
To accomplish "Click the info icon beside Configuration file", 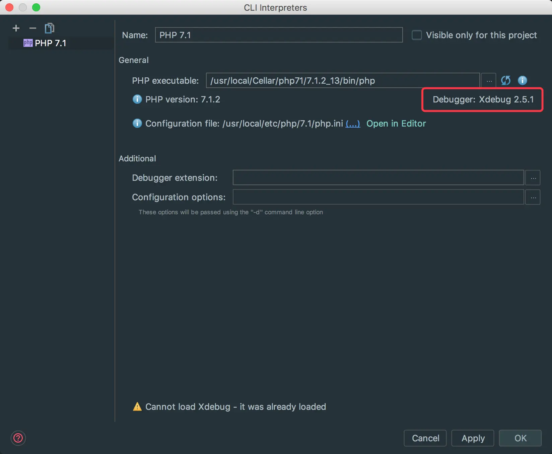I will click(x=137, y=124).
